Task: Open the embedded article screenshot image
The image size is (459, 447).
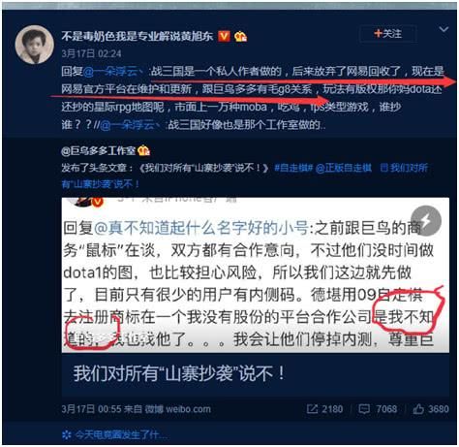Action: coord(255,275)
